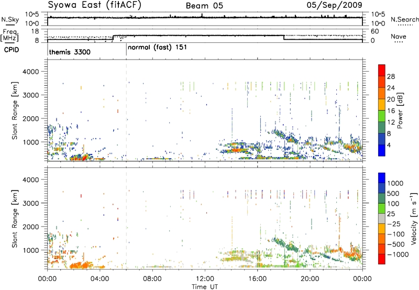Click the '20' value on Power colorbar
The width and height of the screenshot is (419, 290).
pos(391,99)
